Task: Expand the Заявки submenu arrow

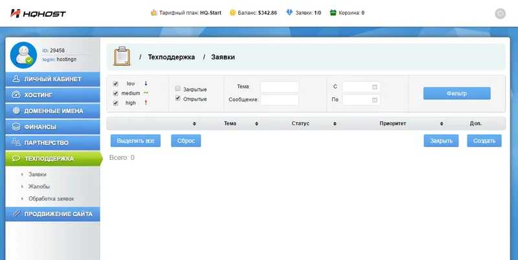Action: [x=22, y=174]
